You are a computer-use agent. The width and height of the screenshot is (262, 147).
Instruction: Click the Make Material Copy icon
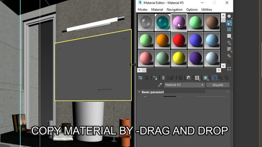[x=172, y=78]
